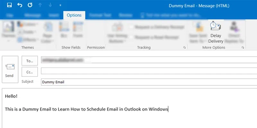257x128 pixels.
Task: Open the File tab
Action: click(x=10, y=15)
